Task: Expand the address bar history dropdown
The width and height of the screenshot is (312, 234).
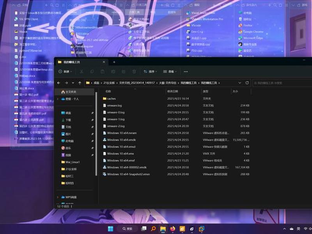Action: (239, 83)
